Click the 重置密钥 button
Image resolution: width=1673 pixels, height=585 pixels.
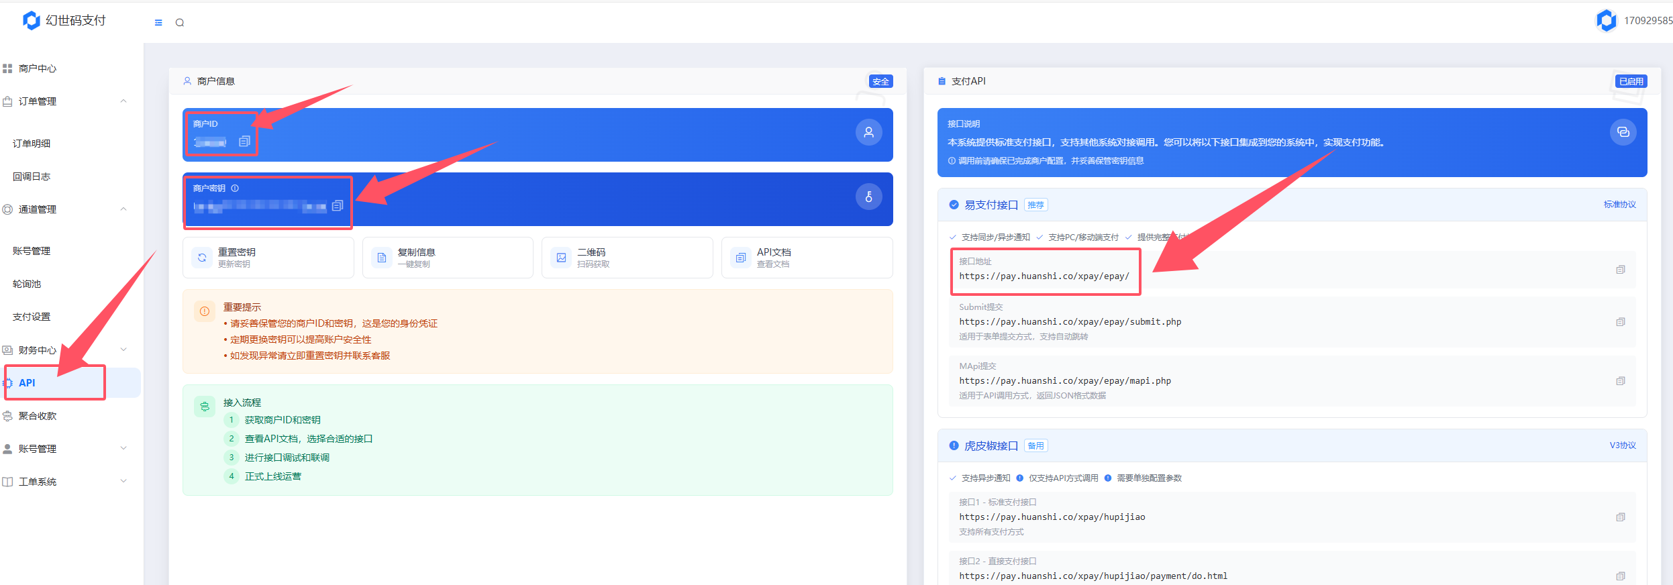268,258
